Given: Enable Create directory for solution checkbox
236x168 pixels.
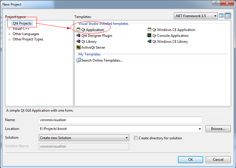Looking at the screenshot, I should coord(136,138).
